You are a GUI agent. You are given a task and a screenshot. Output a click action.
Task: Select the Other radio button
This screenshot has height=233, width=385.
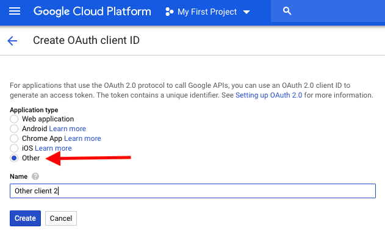coord(14,158)
